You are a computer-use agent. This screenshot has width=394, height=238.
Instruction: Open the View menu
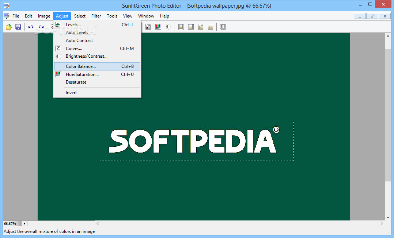(128, 16)
